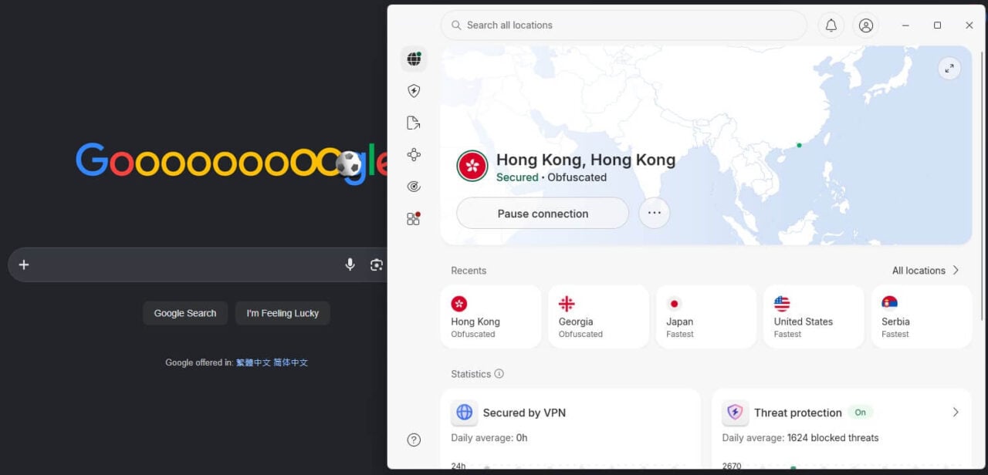This screenshot has height=475, width=988.
Task: Connect to recent Hong Kong Obfuscated
Action: click(x=491, y=317)
